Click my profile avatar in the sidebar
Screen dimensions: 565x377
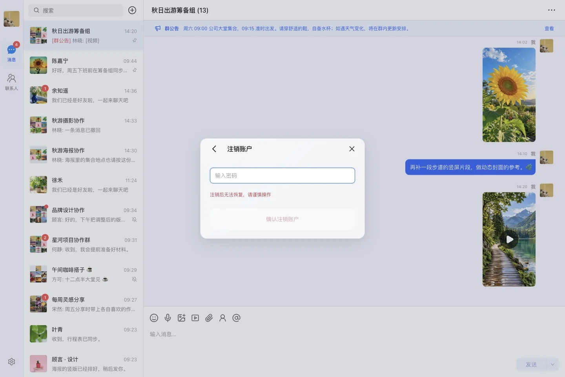pos(11,19)
